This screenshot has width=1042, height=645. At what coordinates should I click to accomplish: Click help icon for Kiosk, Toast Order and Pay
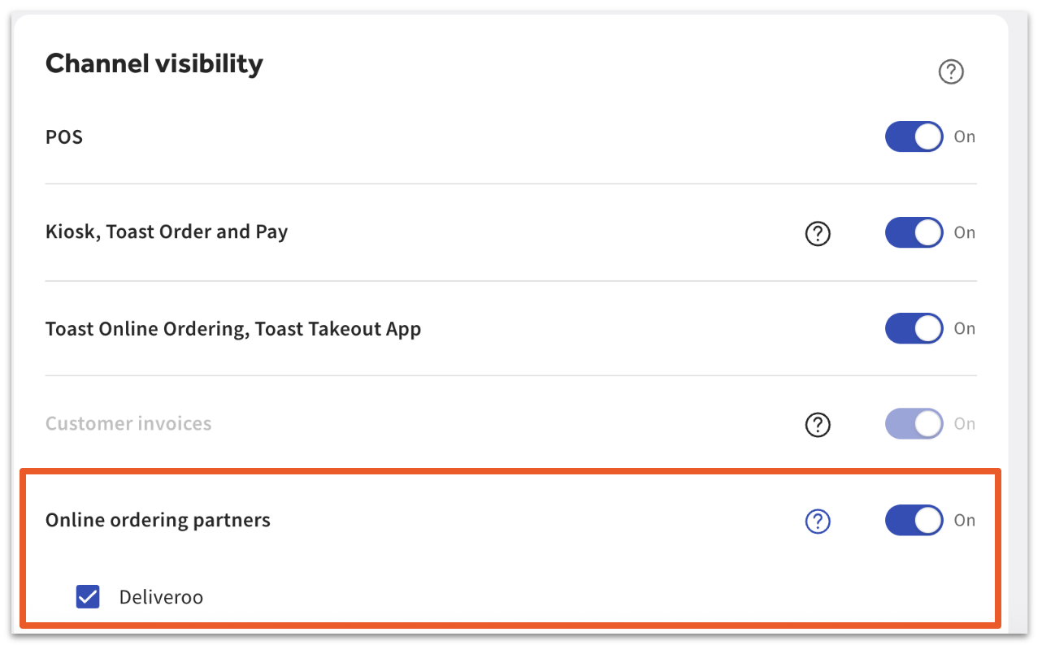click(x=817, y=233)
